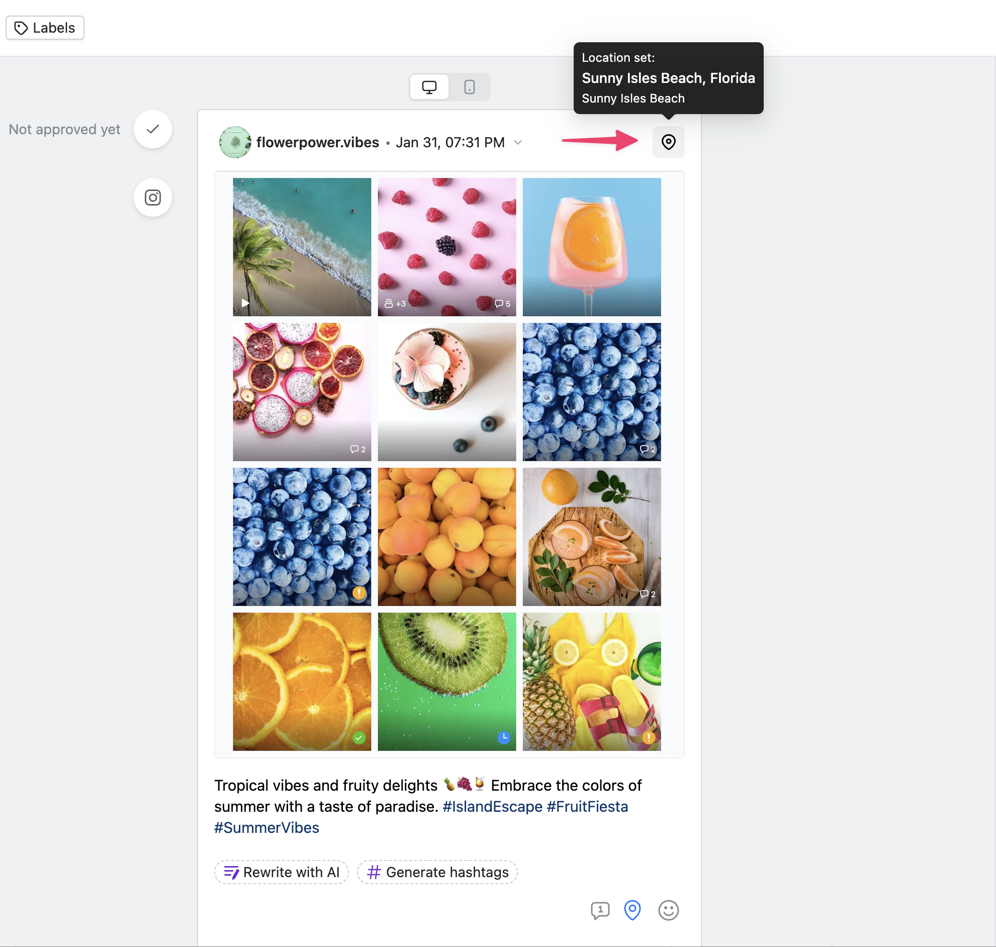
Task: Toggle approval with the checkmark button
Action: [x=152, y=129]
